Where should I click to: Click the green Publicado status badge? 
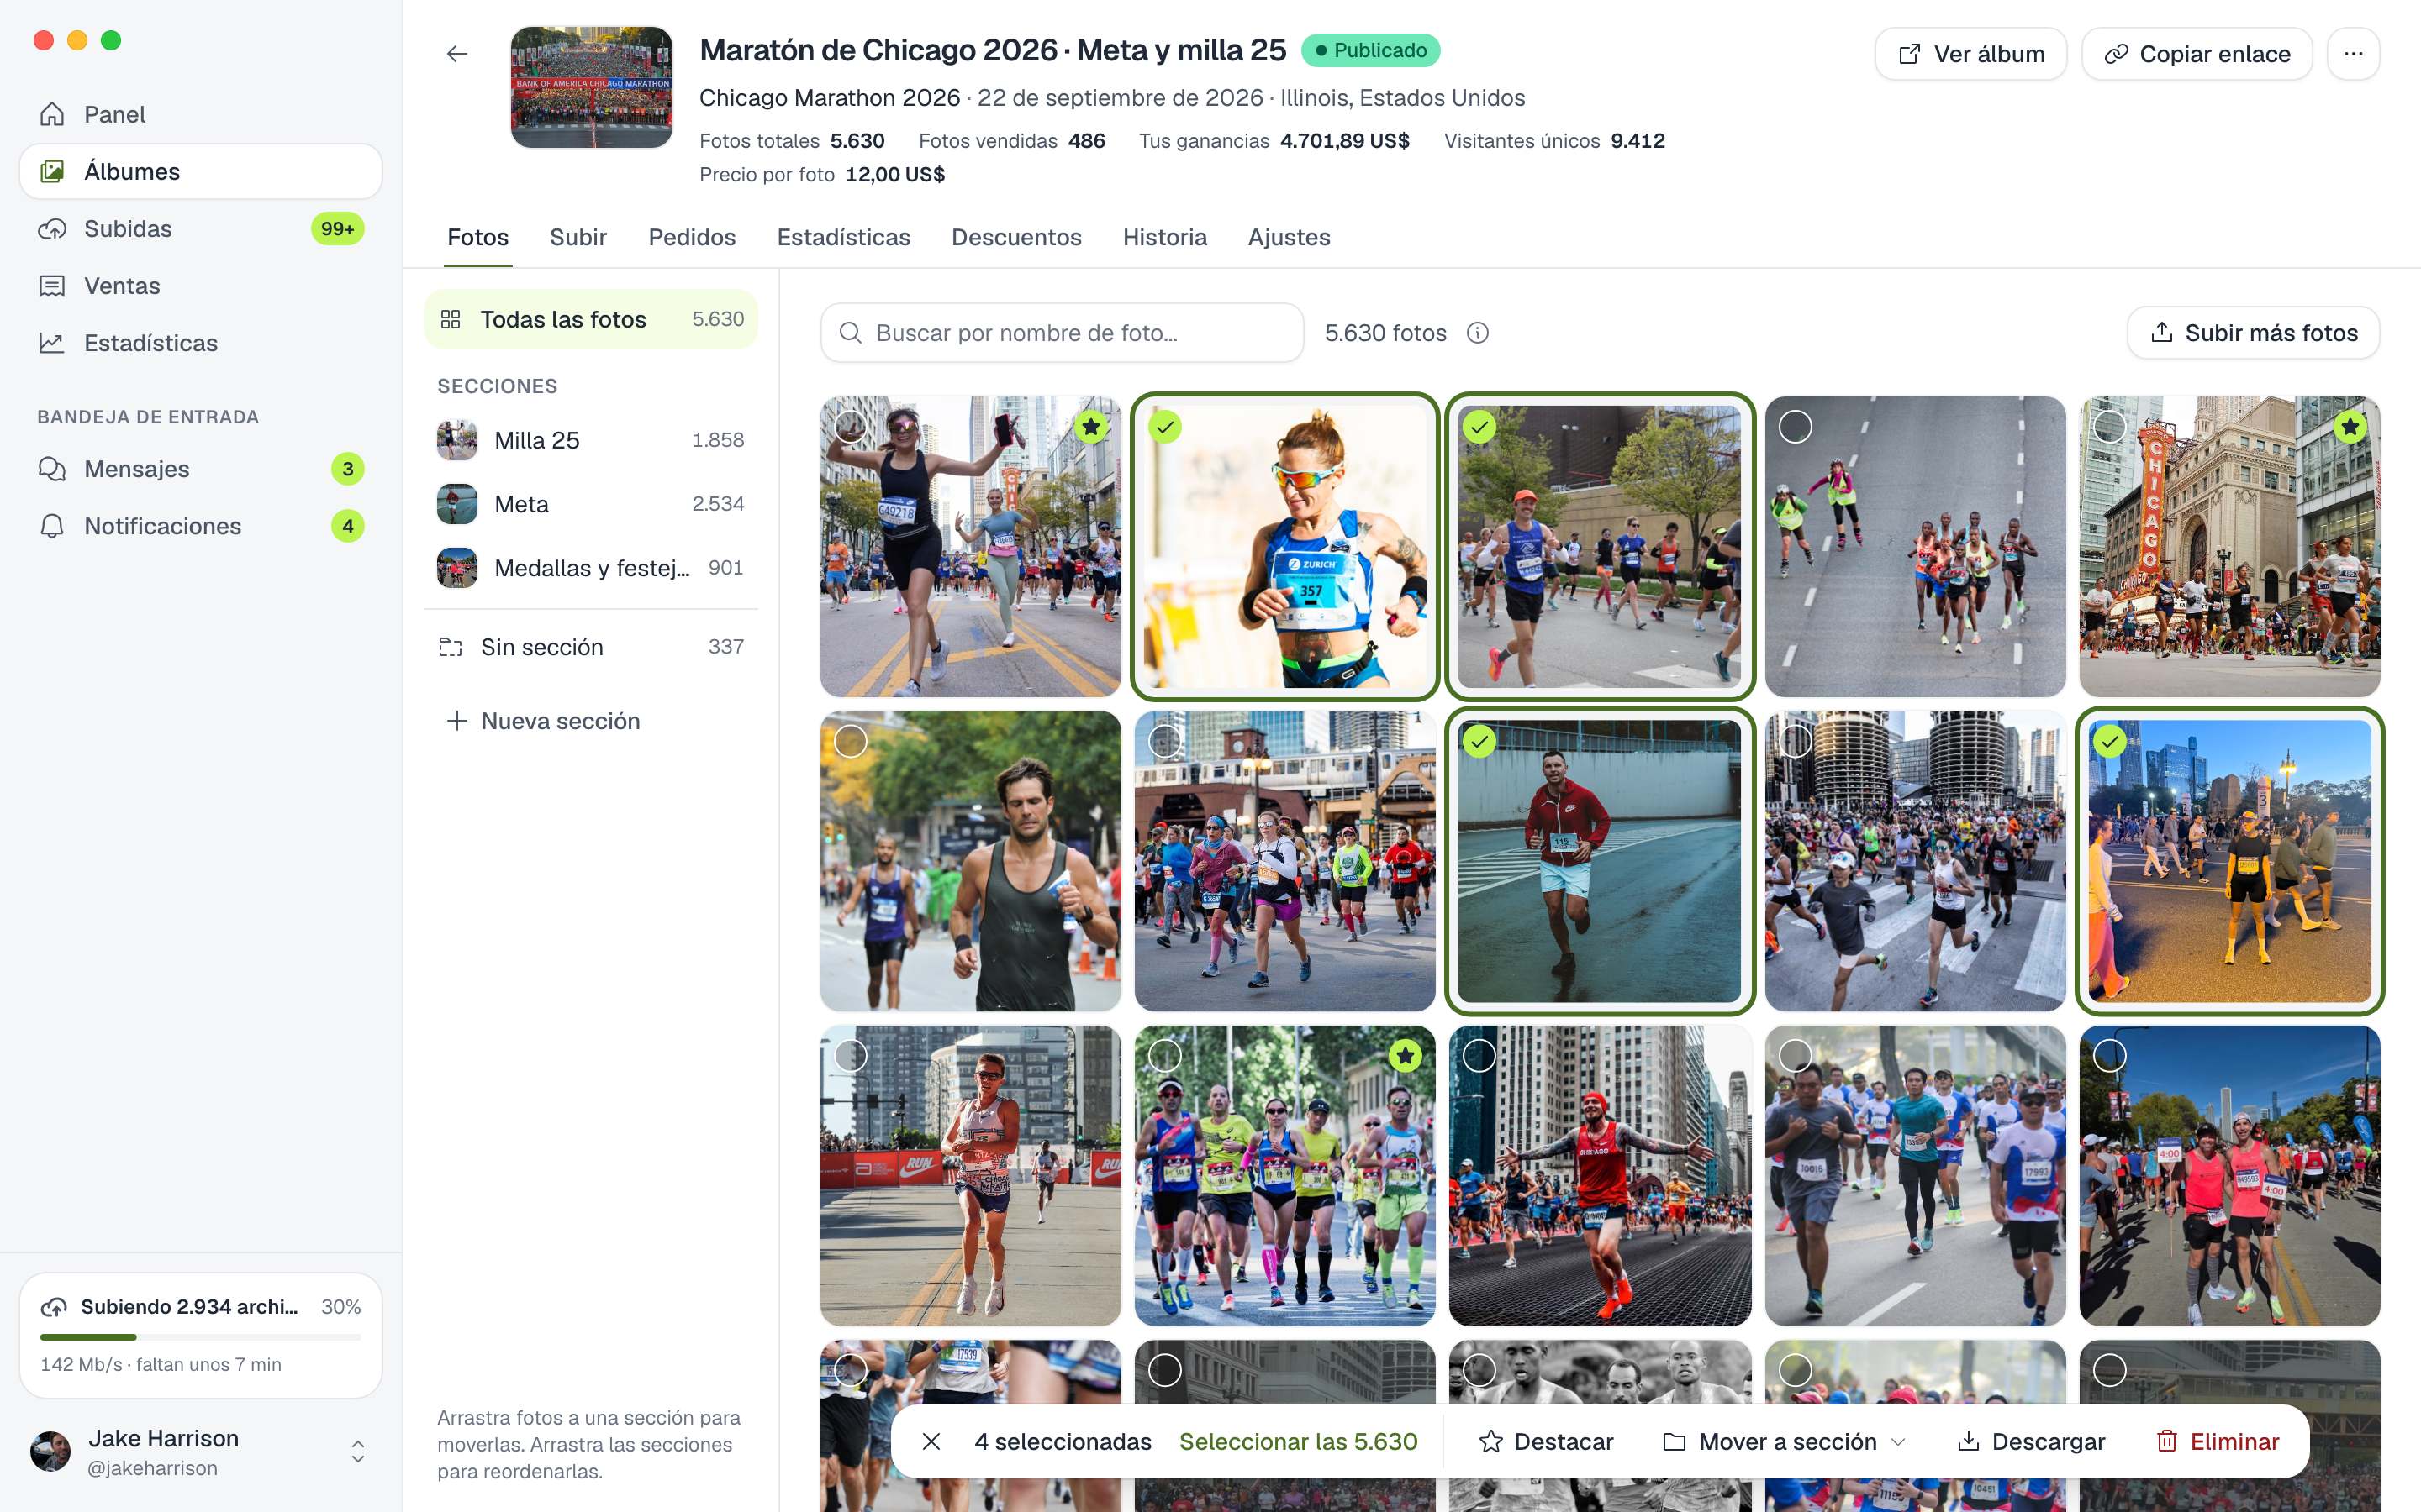tap(1369, 50)
